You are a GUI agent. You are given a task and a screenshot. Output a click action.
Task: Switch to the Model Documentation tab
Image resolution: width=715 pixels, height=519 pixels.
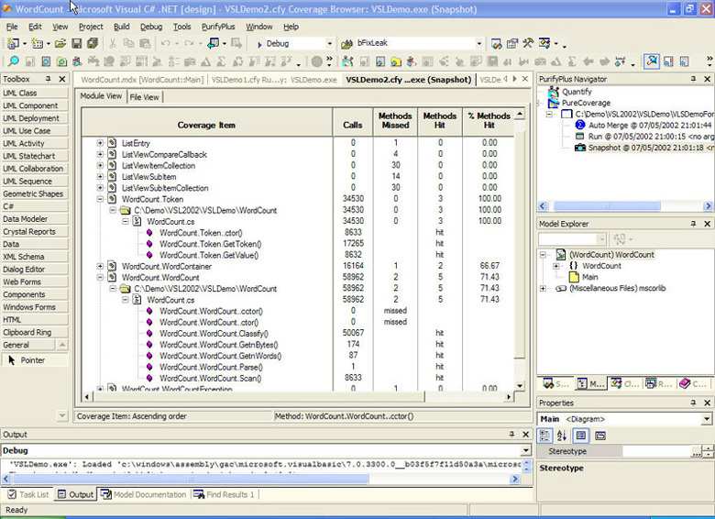point(143,494)
